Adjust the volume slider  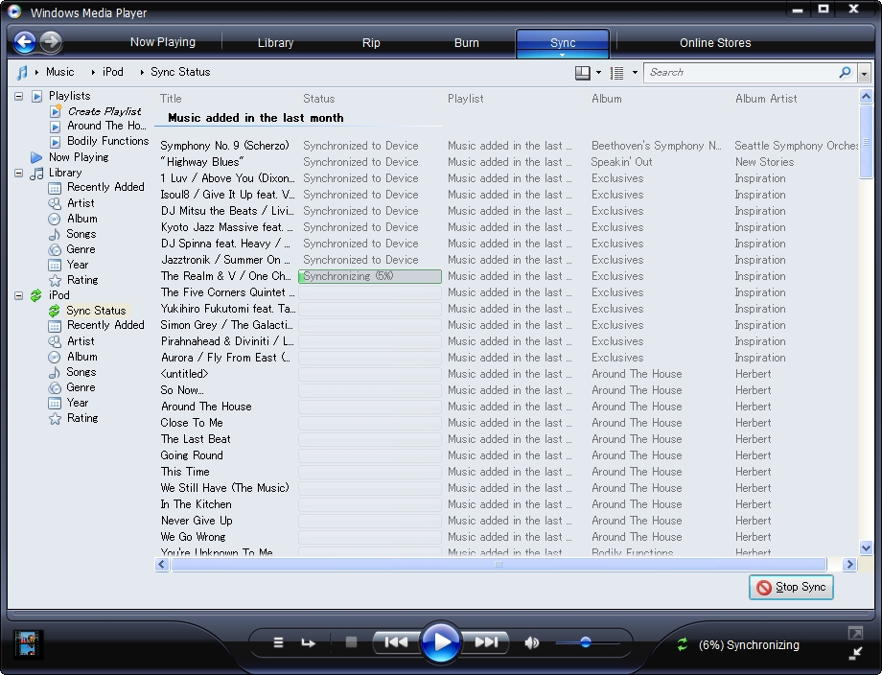pyautogui.click(x=586, y=642)
